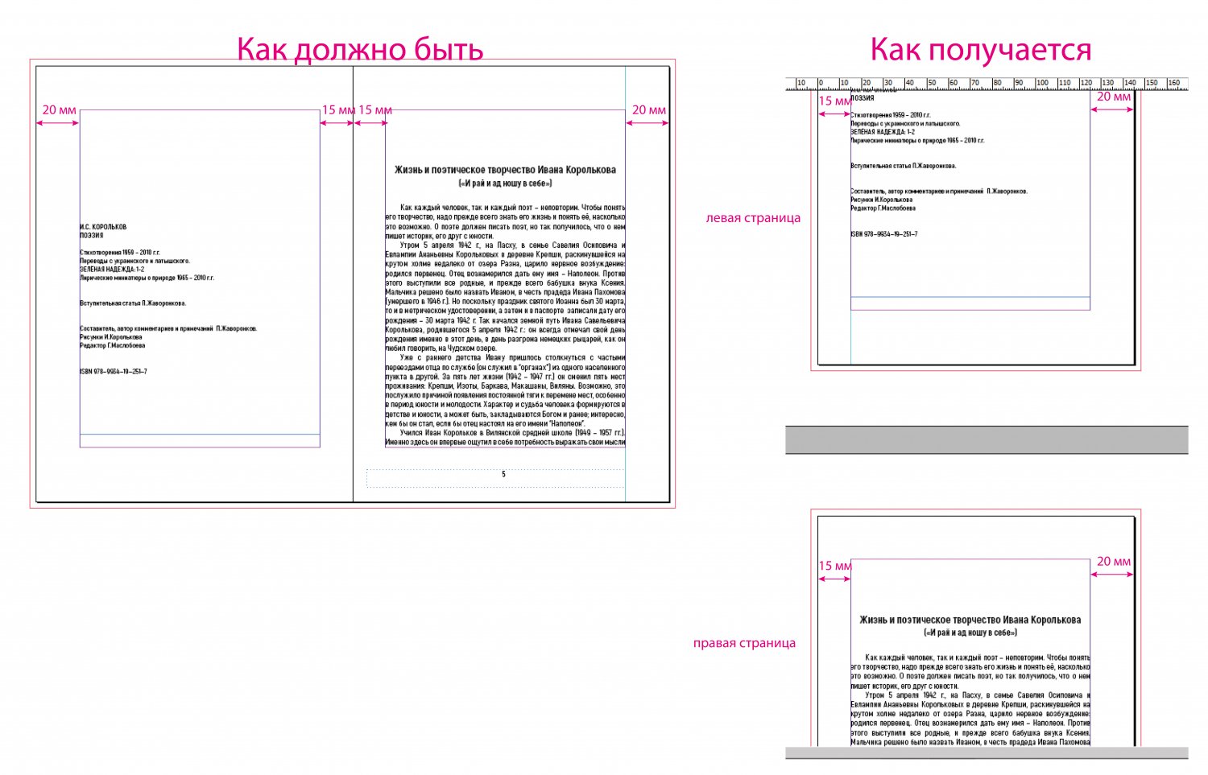Click the 50 mark on the horizontal ruler
Image resolution: width=1208 pixels, height=775 pixels.
(x=931, y=83)
